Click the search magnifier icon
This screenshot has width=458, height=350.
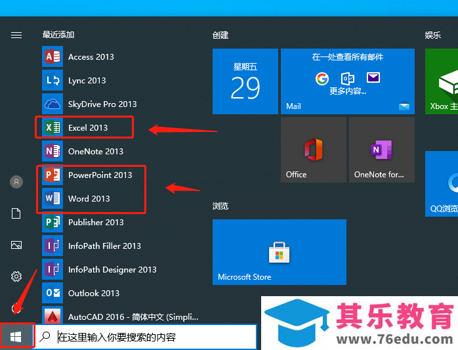tap(45, 337)
